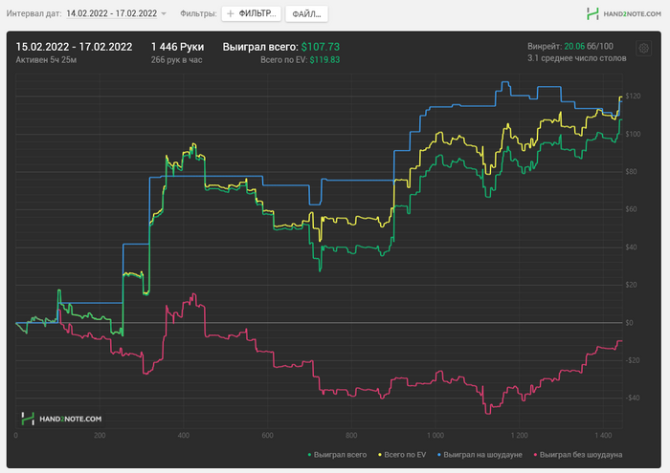
Task: Open the date range 14.02.2022 - 17.02.2022 selector
Action: pyautogui.click(x=111, y=14)
